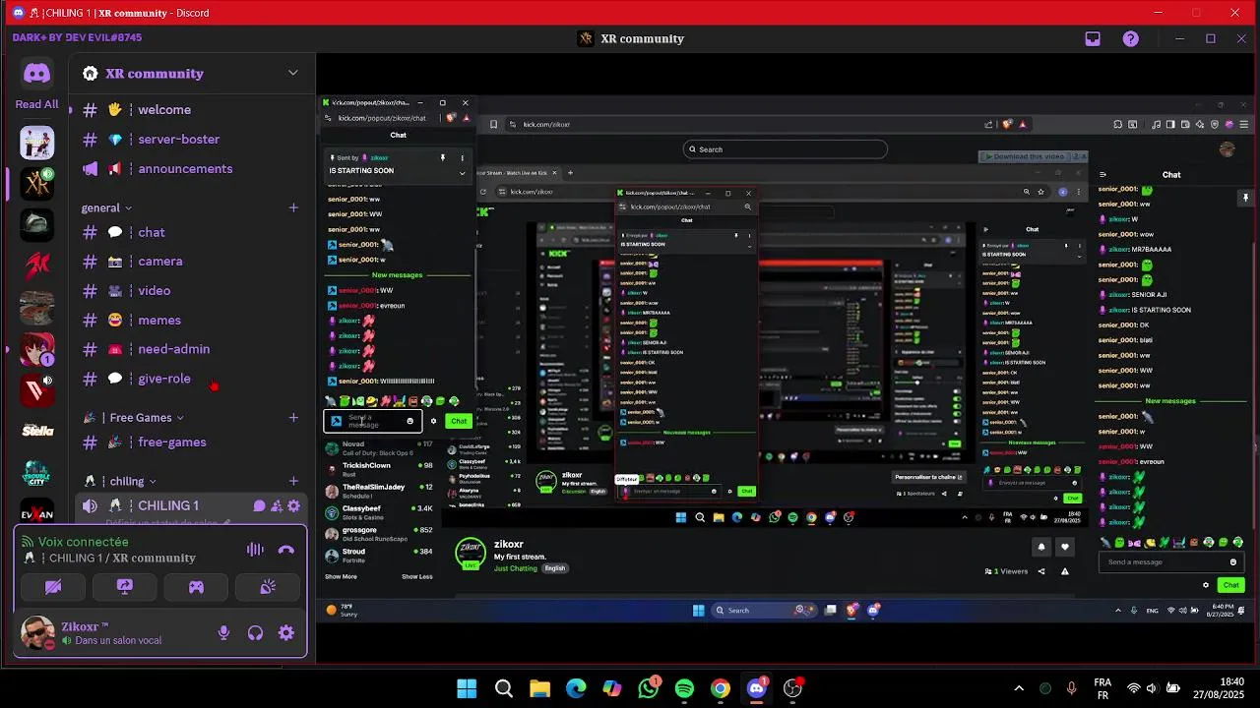
Task: Mute the microphone in the user panel
Action: (x=223, y=633)
